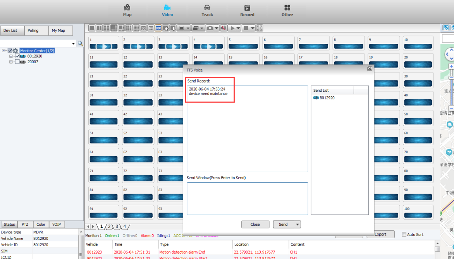Open the device search dropdown arrow

pyautogui.click(x=73, y=43)
